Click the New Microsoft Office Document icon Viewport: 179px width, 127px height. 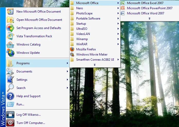10,12
